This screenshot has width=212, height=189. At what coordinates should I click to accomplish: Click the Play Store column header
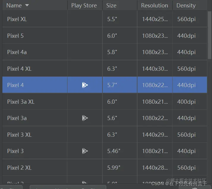pos(85,5)
